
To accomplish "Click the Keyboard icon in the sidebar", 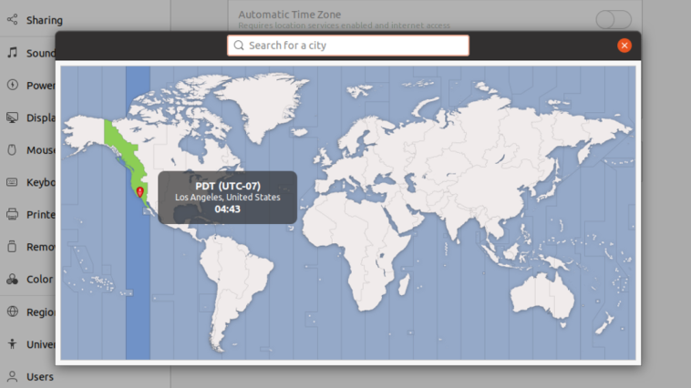I will click(13, 182).
